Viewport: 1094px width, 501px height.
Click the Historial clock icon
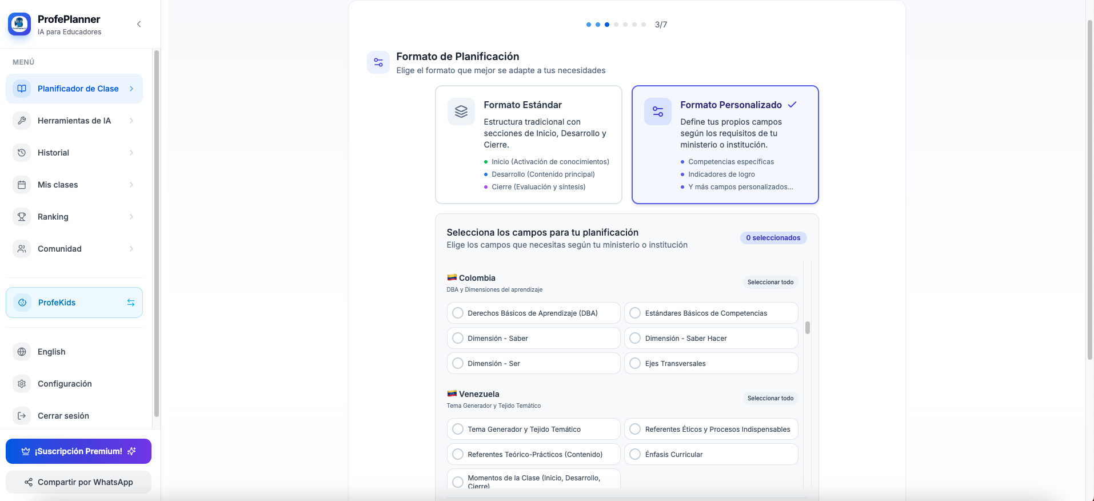pos(22,153)
